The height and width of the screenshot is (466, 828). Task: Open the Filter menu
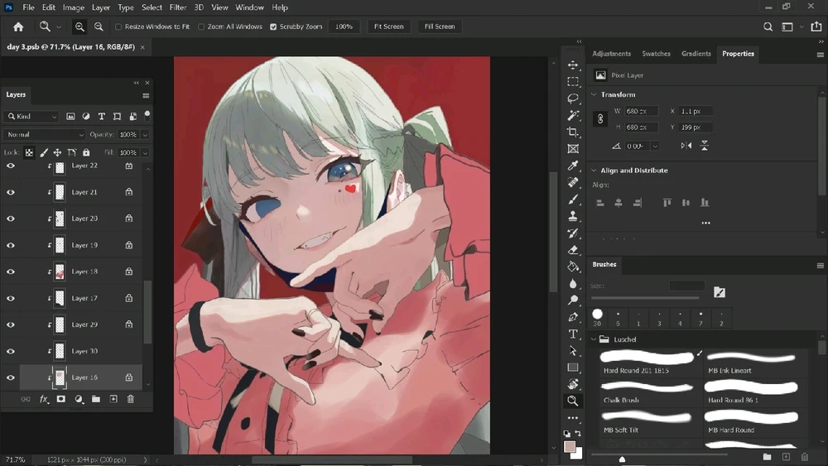pyautogui.click(x=177, y=7)
